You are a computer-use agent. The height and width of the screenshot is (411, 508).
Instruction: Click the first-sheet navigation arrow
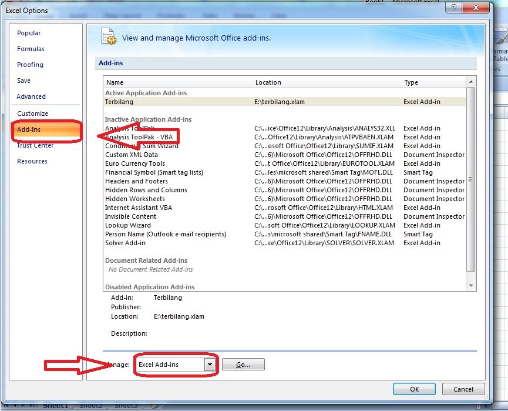(x=6, y=406)
